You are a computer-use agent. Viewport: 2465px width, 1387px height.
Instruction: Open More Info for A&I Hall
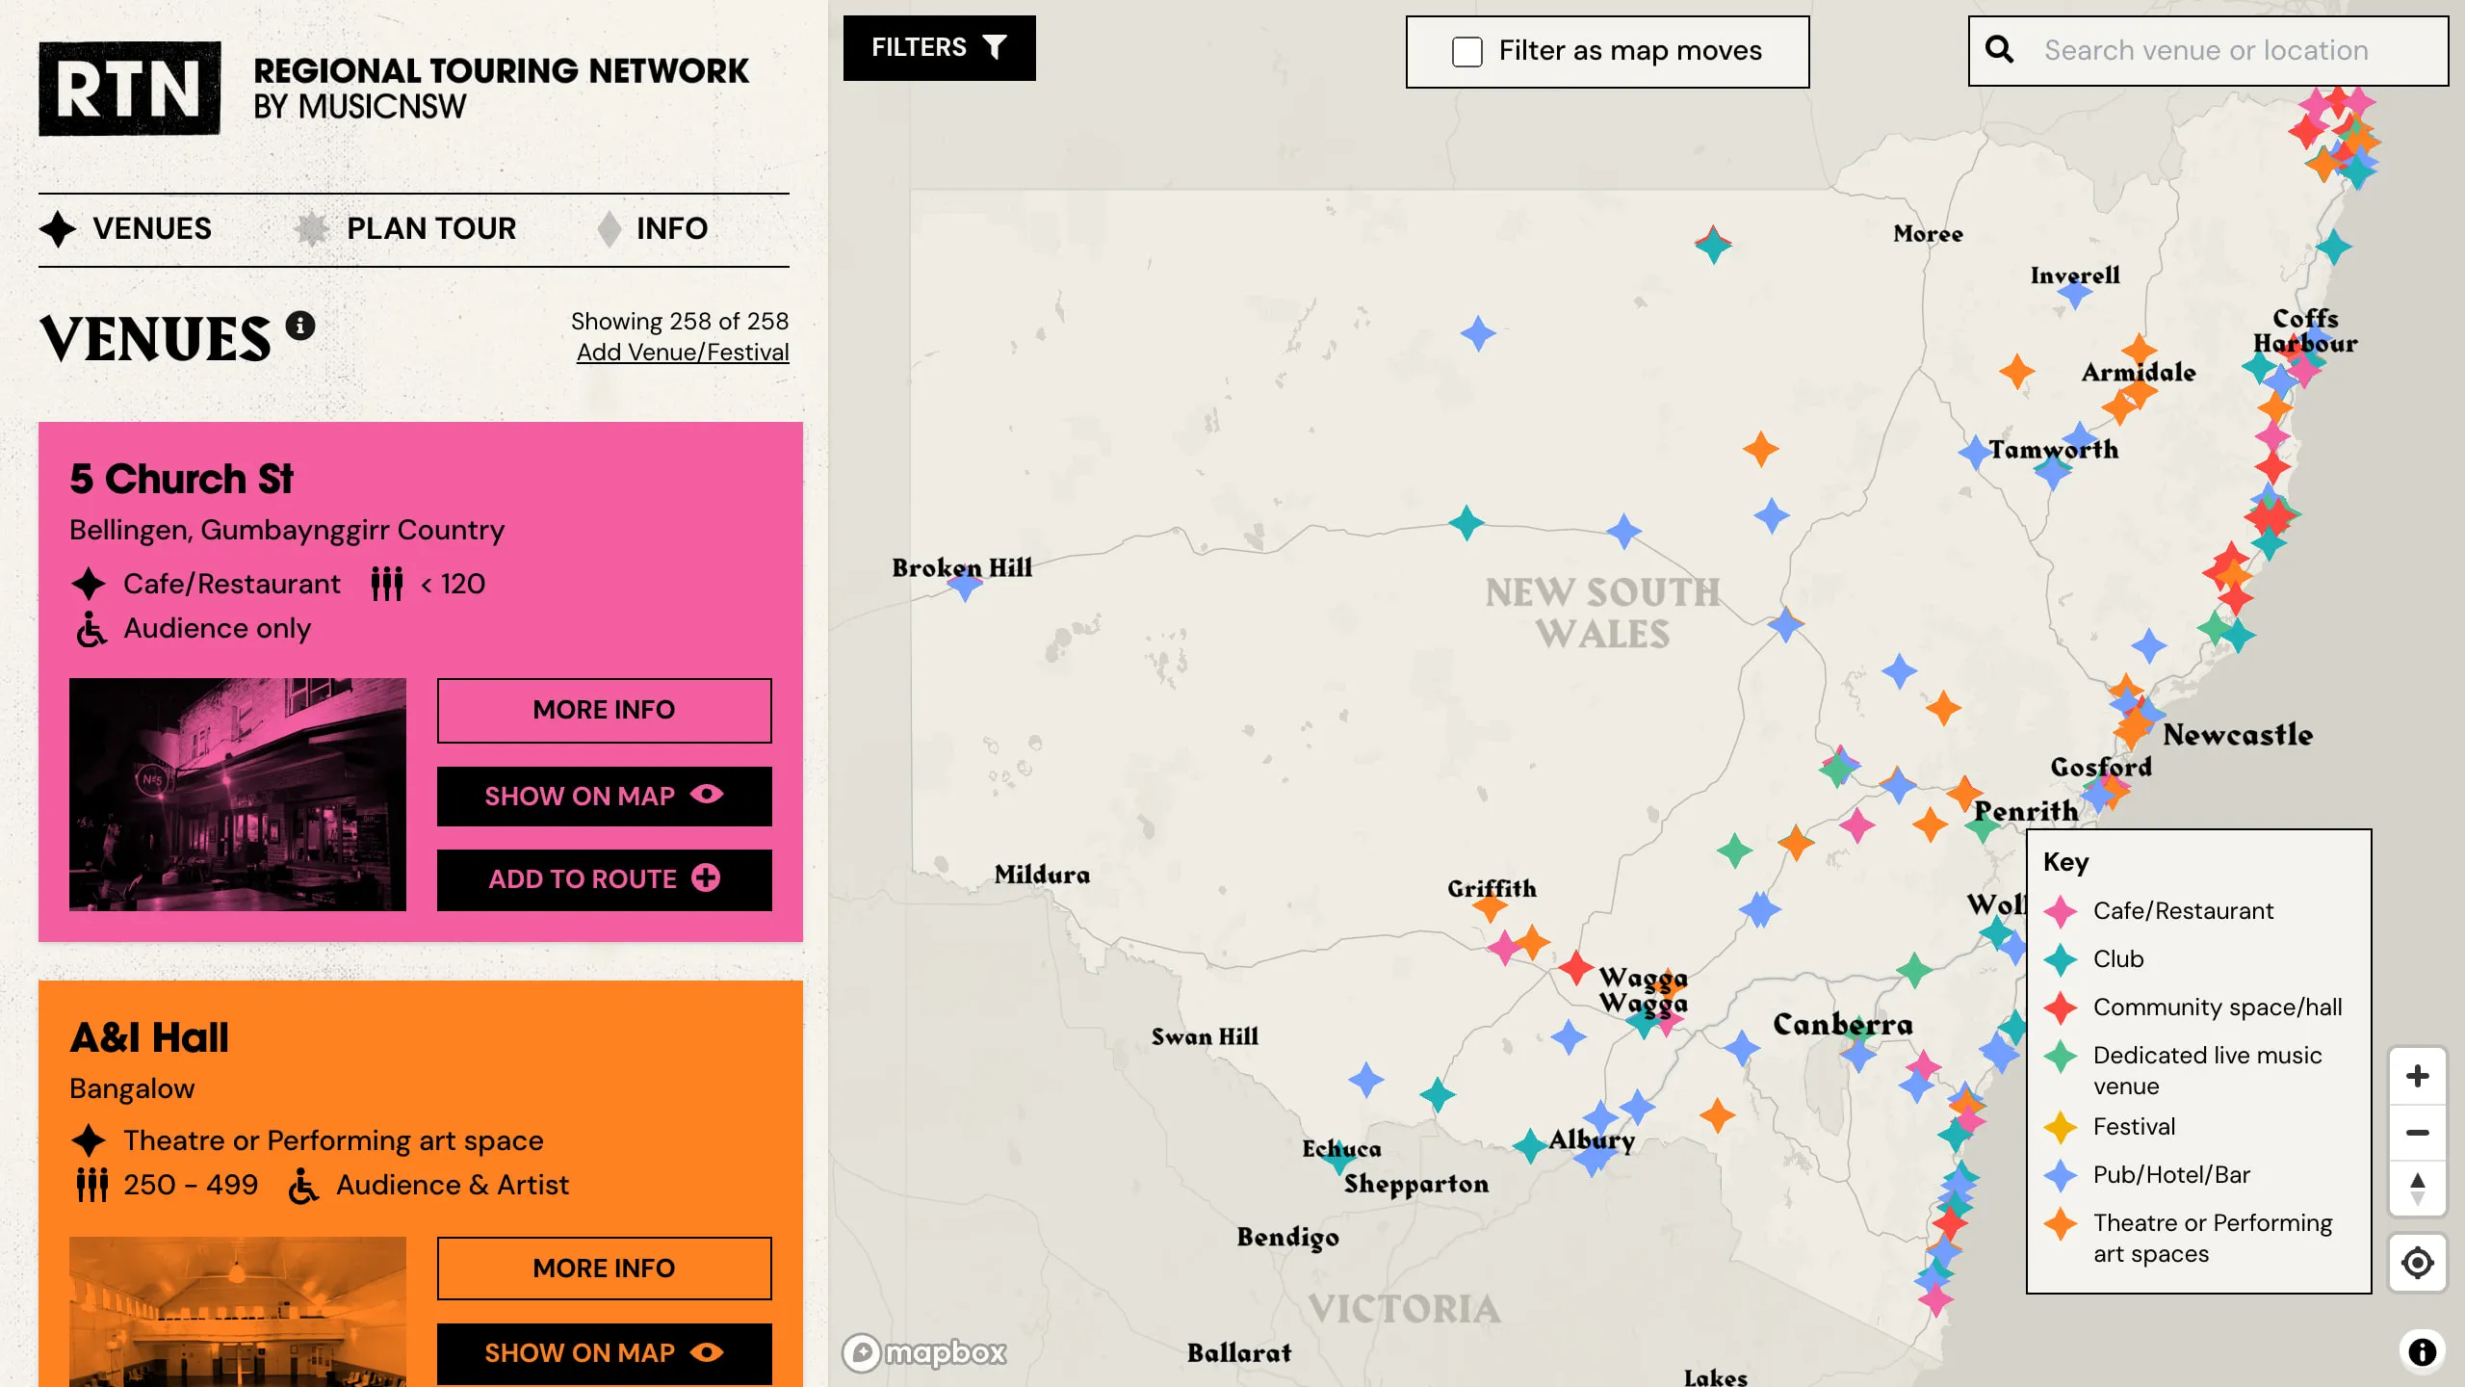[604, 1269]
